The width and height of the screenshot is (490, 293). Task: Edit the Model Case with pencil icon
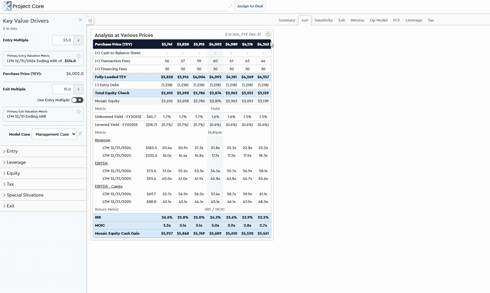click(x=80, y=134)
